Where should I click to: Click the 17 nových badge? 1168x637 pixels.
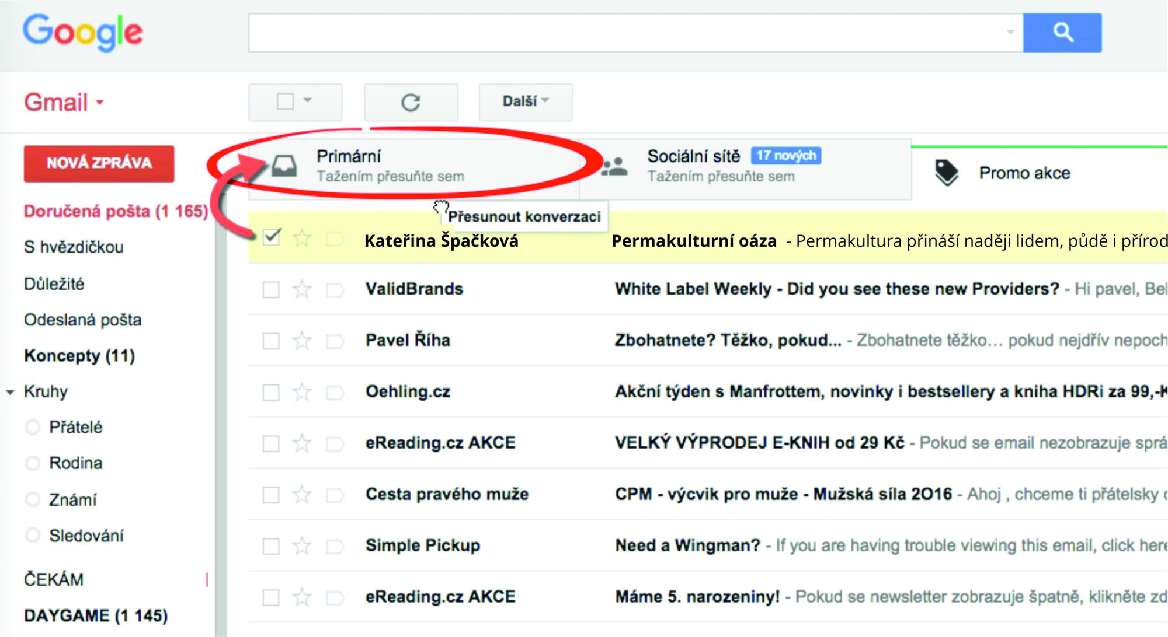[x=786, y=156]
